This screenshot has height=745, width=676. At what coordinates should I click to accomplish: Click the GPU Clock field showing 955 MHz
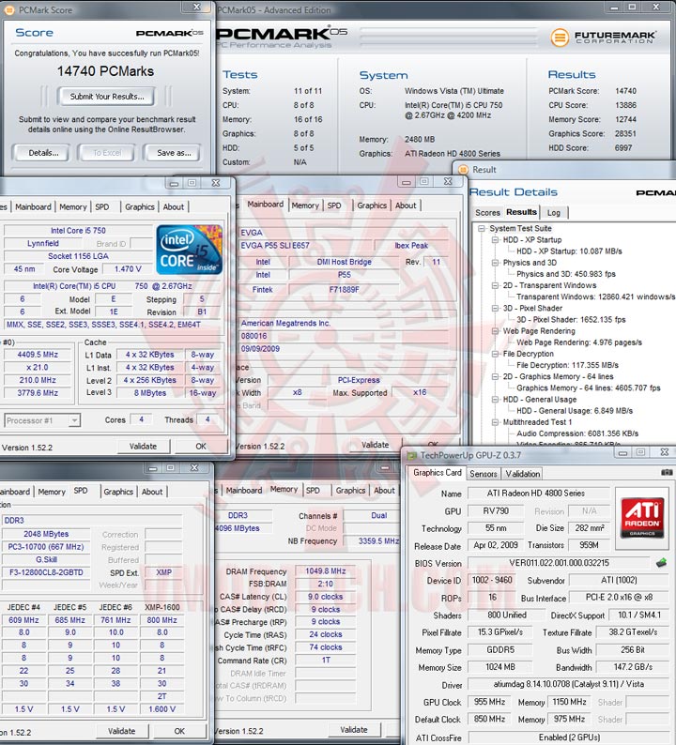[x=490, y=702]
